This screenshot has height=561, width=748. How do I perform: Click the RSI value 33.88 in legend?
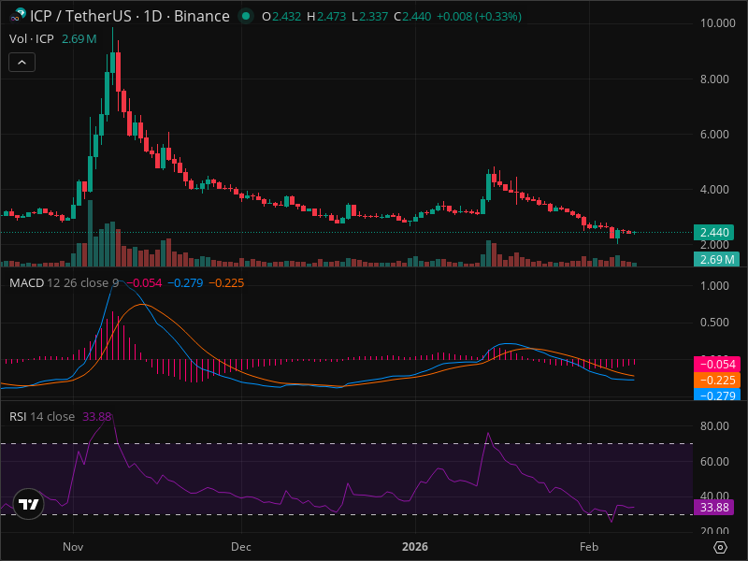tap(97, 417)
